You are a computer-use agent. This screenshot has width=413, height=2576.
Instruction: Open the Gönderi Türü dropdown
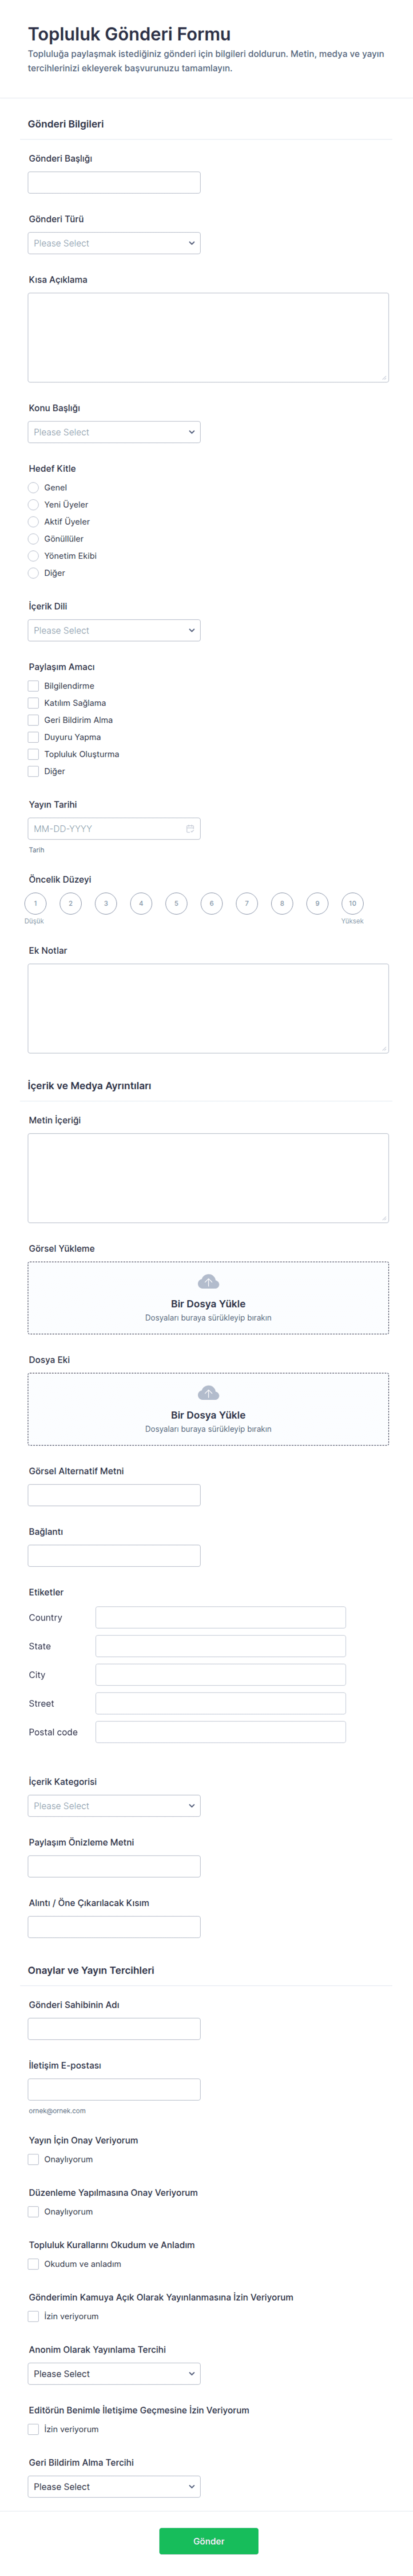(x=114, y=243)
